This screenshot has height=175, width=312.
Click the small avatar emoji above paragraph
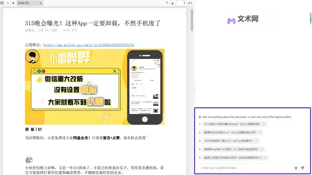(x=29, y=160)
